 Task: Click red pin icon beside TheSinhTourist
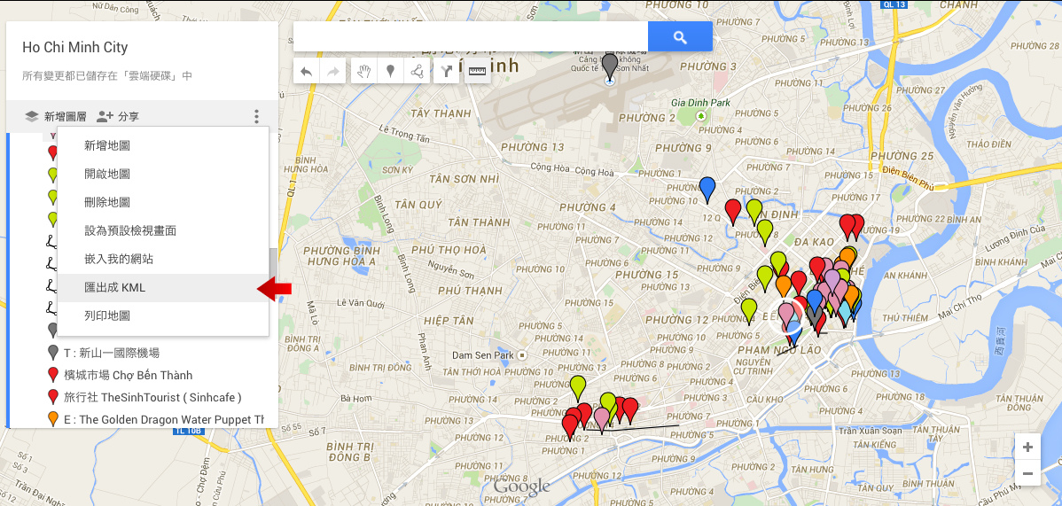[53, 398]
